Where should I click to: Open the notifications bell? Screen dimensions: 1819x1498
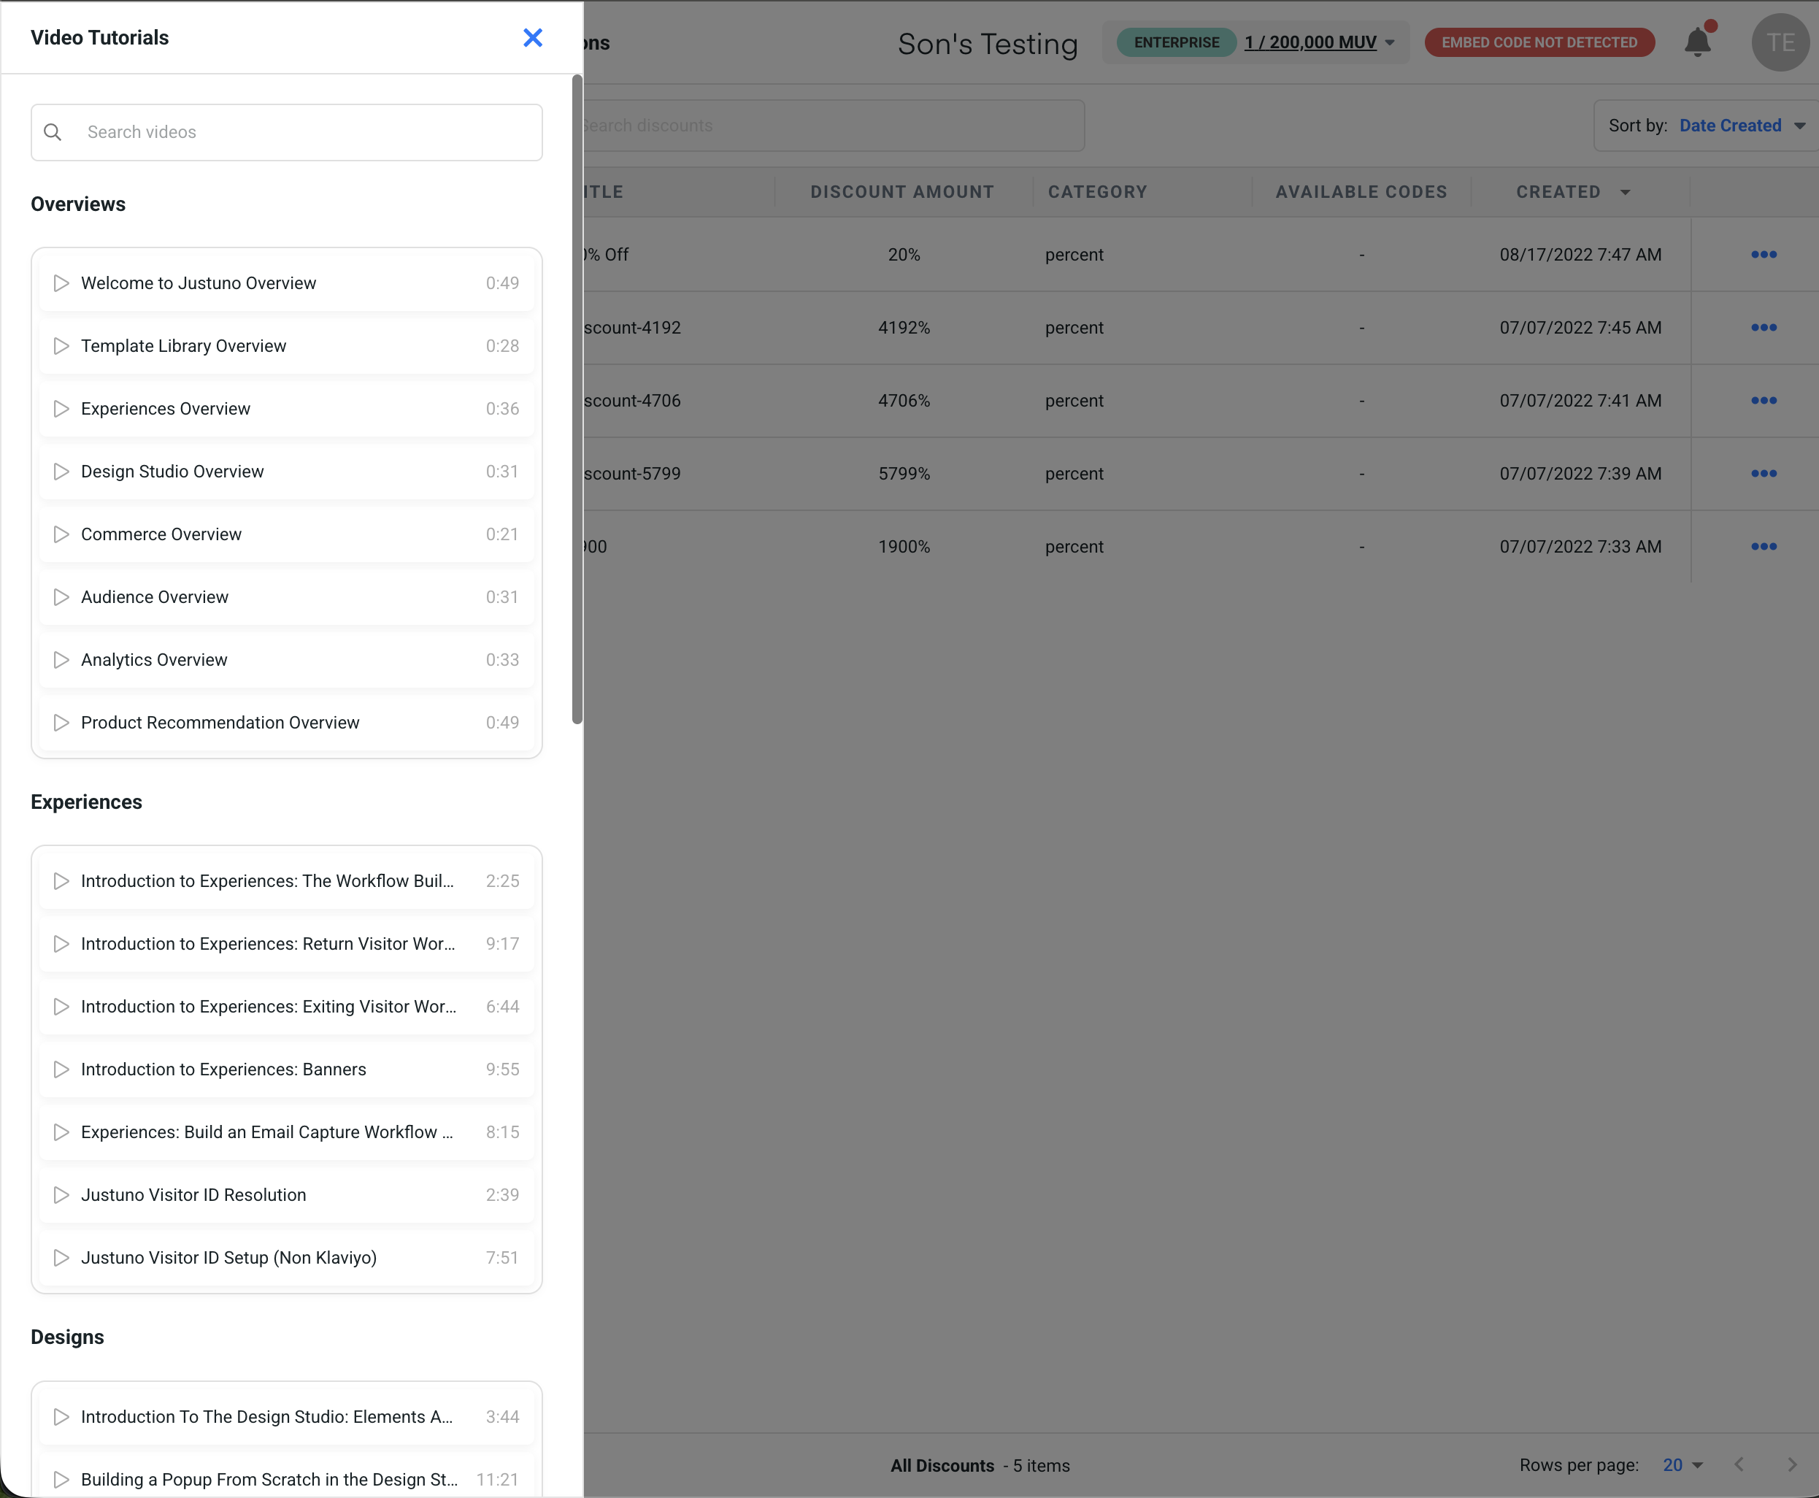[x=1697, y=42]
